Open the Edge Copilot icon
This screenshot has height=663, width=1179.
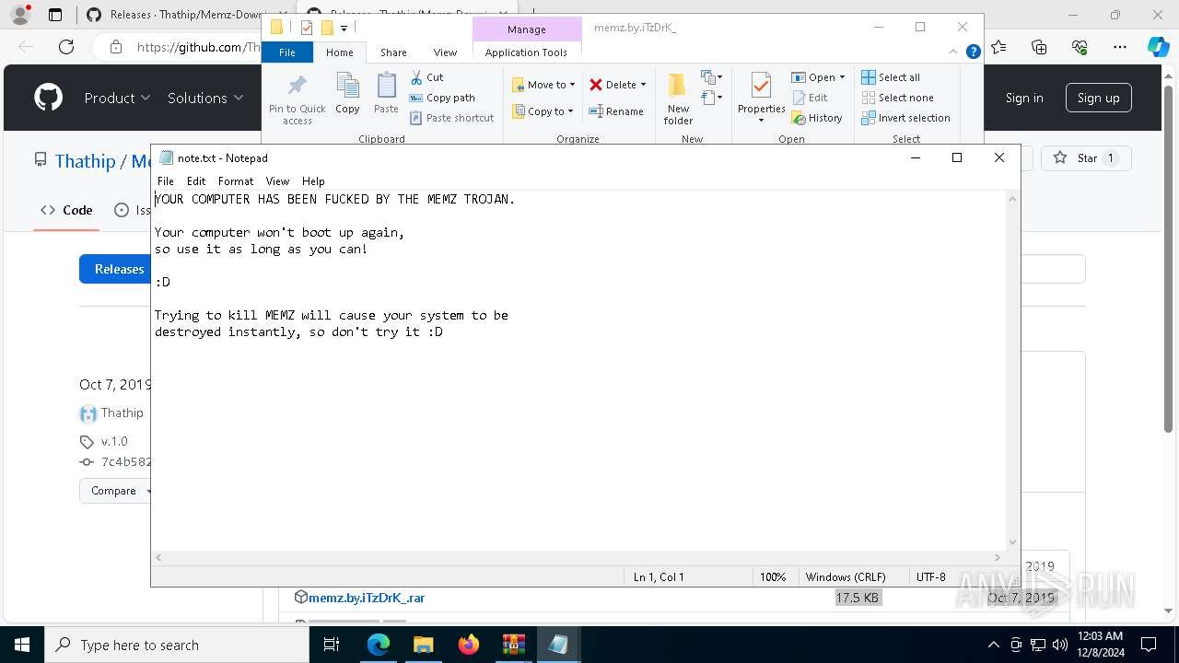tap(1158, 47)
